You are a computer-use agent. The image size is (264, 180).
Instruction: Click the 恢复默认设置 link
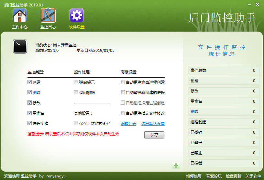click(153, 124)
